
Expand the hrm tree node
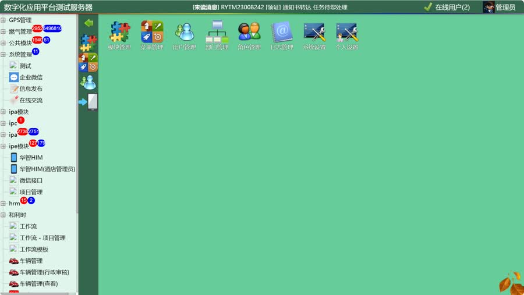3,204
